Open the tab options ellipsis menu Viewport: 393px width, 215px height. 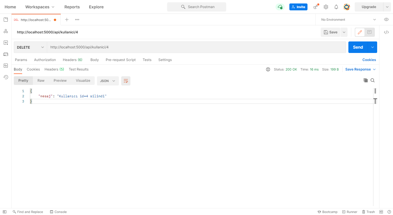(77, 20)
